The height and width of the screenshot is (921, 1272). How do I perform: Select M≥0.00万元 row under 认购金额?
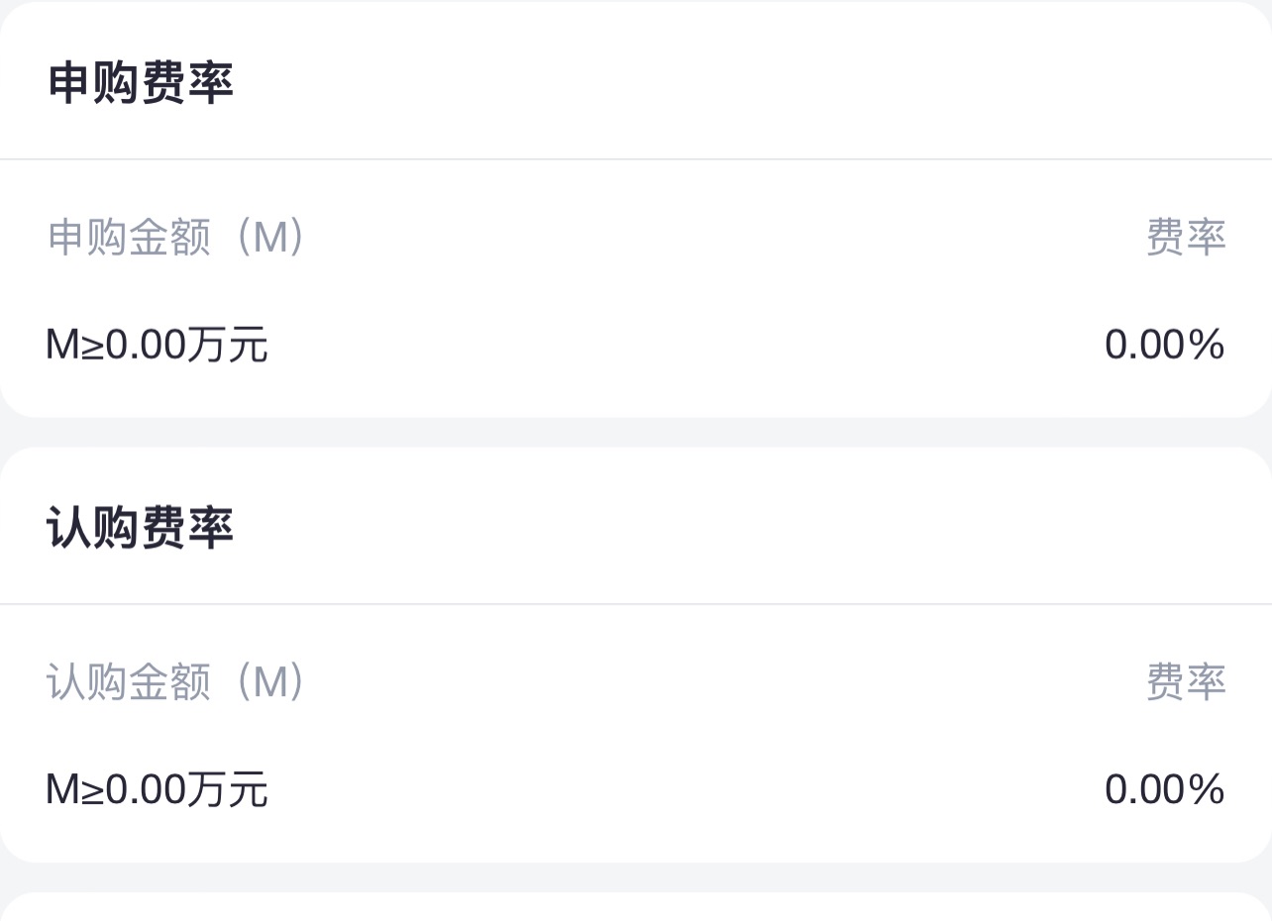636,790
